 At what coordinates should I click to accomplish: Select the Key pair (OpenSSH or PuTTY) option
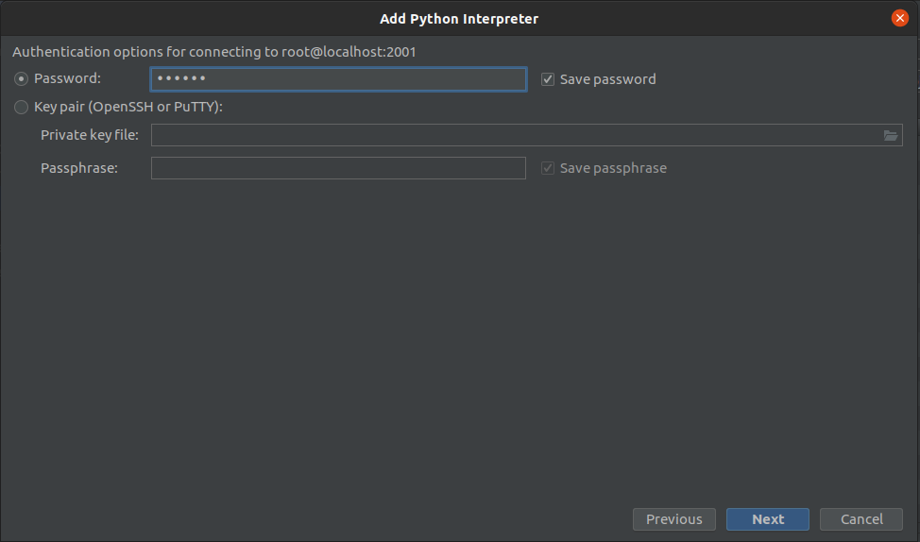(21, 107)
